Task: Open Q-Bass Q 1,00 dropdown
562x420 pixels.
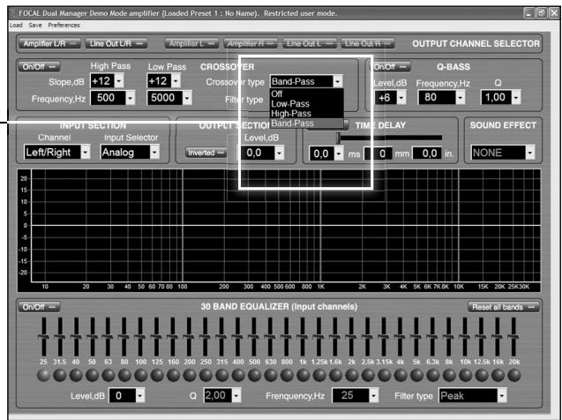Action: [516, 97]
